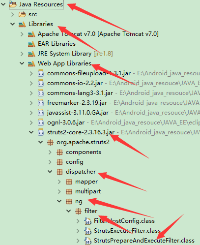Click the StrutsExecuteFilter.class file icon

click(88, 231)
